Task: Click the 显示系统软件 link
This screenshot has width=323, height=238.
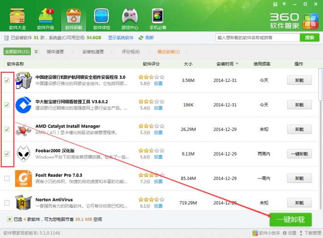Action: [121, 38]
